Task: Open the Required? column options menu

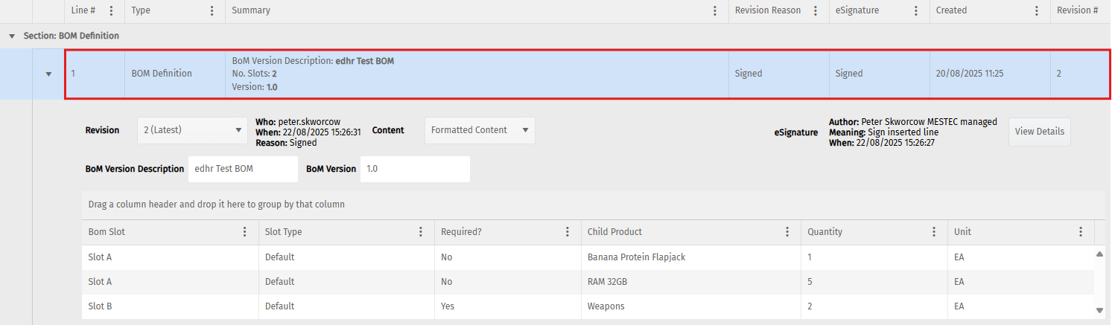Action: pos(568,232)
